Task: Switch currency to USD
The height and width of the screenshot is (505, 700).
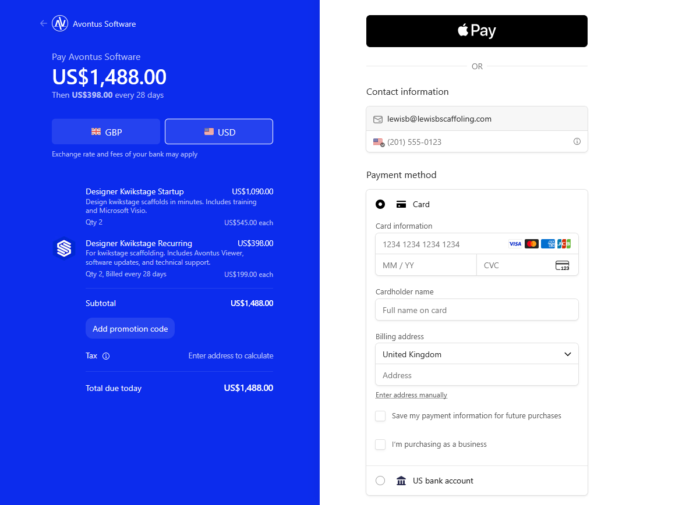Action: (219, 131)
